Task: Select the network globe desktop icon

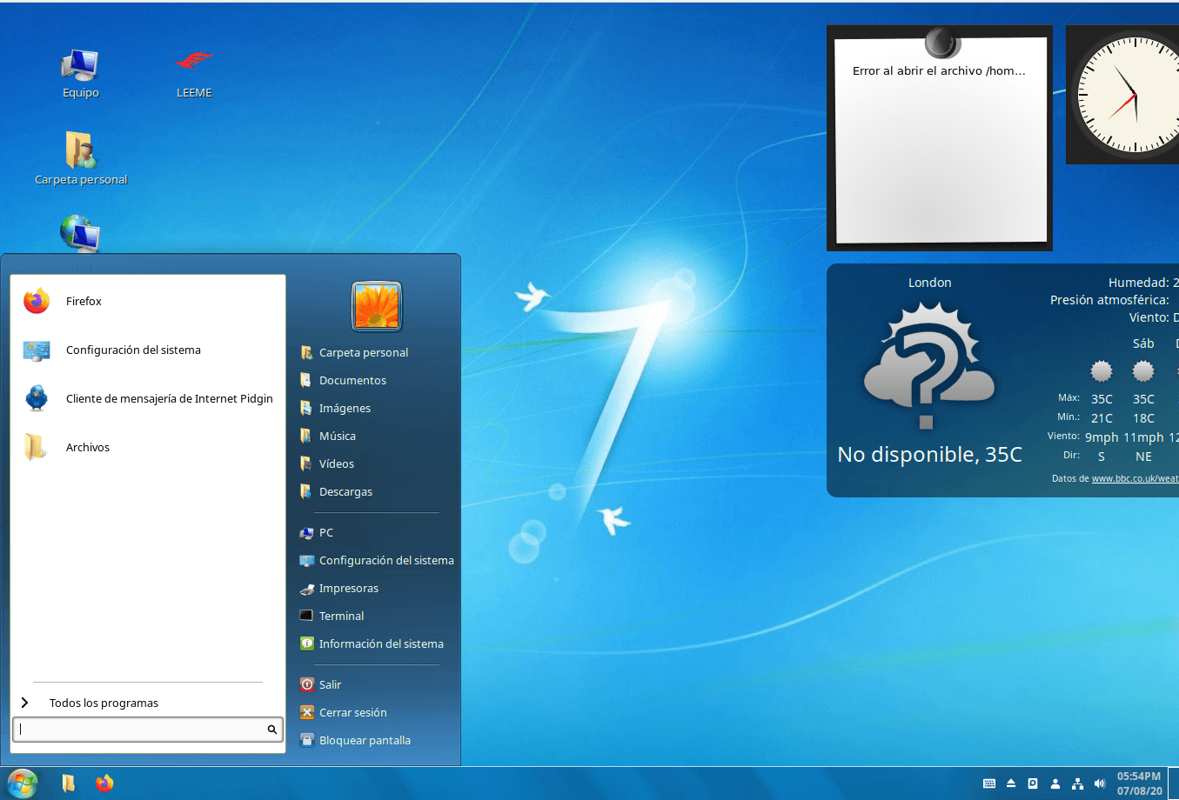Action: click(x=80, y=235)
